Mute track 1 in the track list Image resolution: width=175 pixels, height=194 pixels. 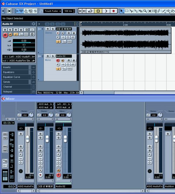pyautogui.click(x=48, y=29)
